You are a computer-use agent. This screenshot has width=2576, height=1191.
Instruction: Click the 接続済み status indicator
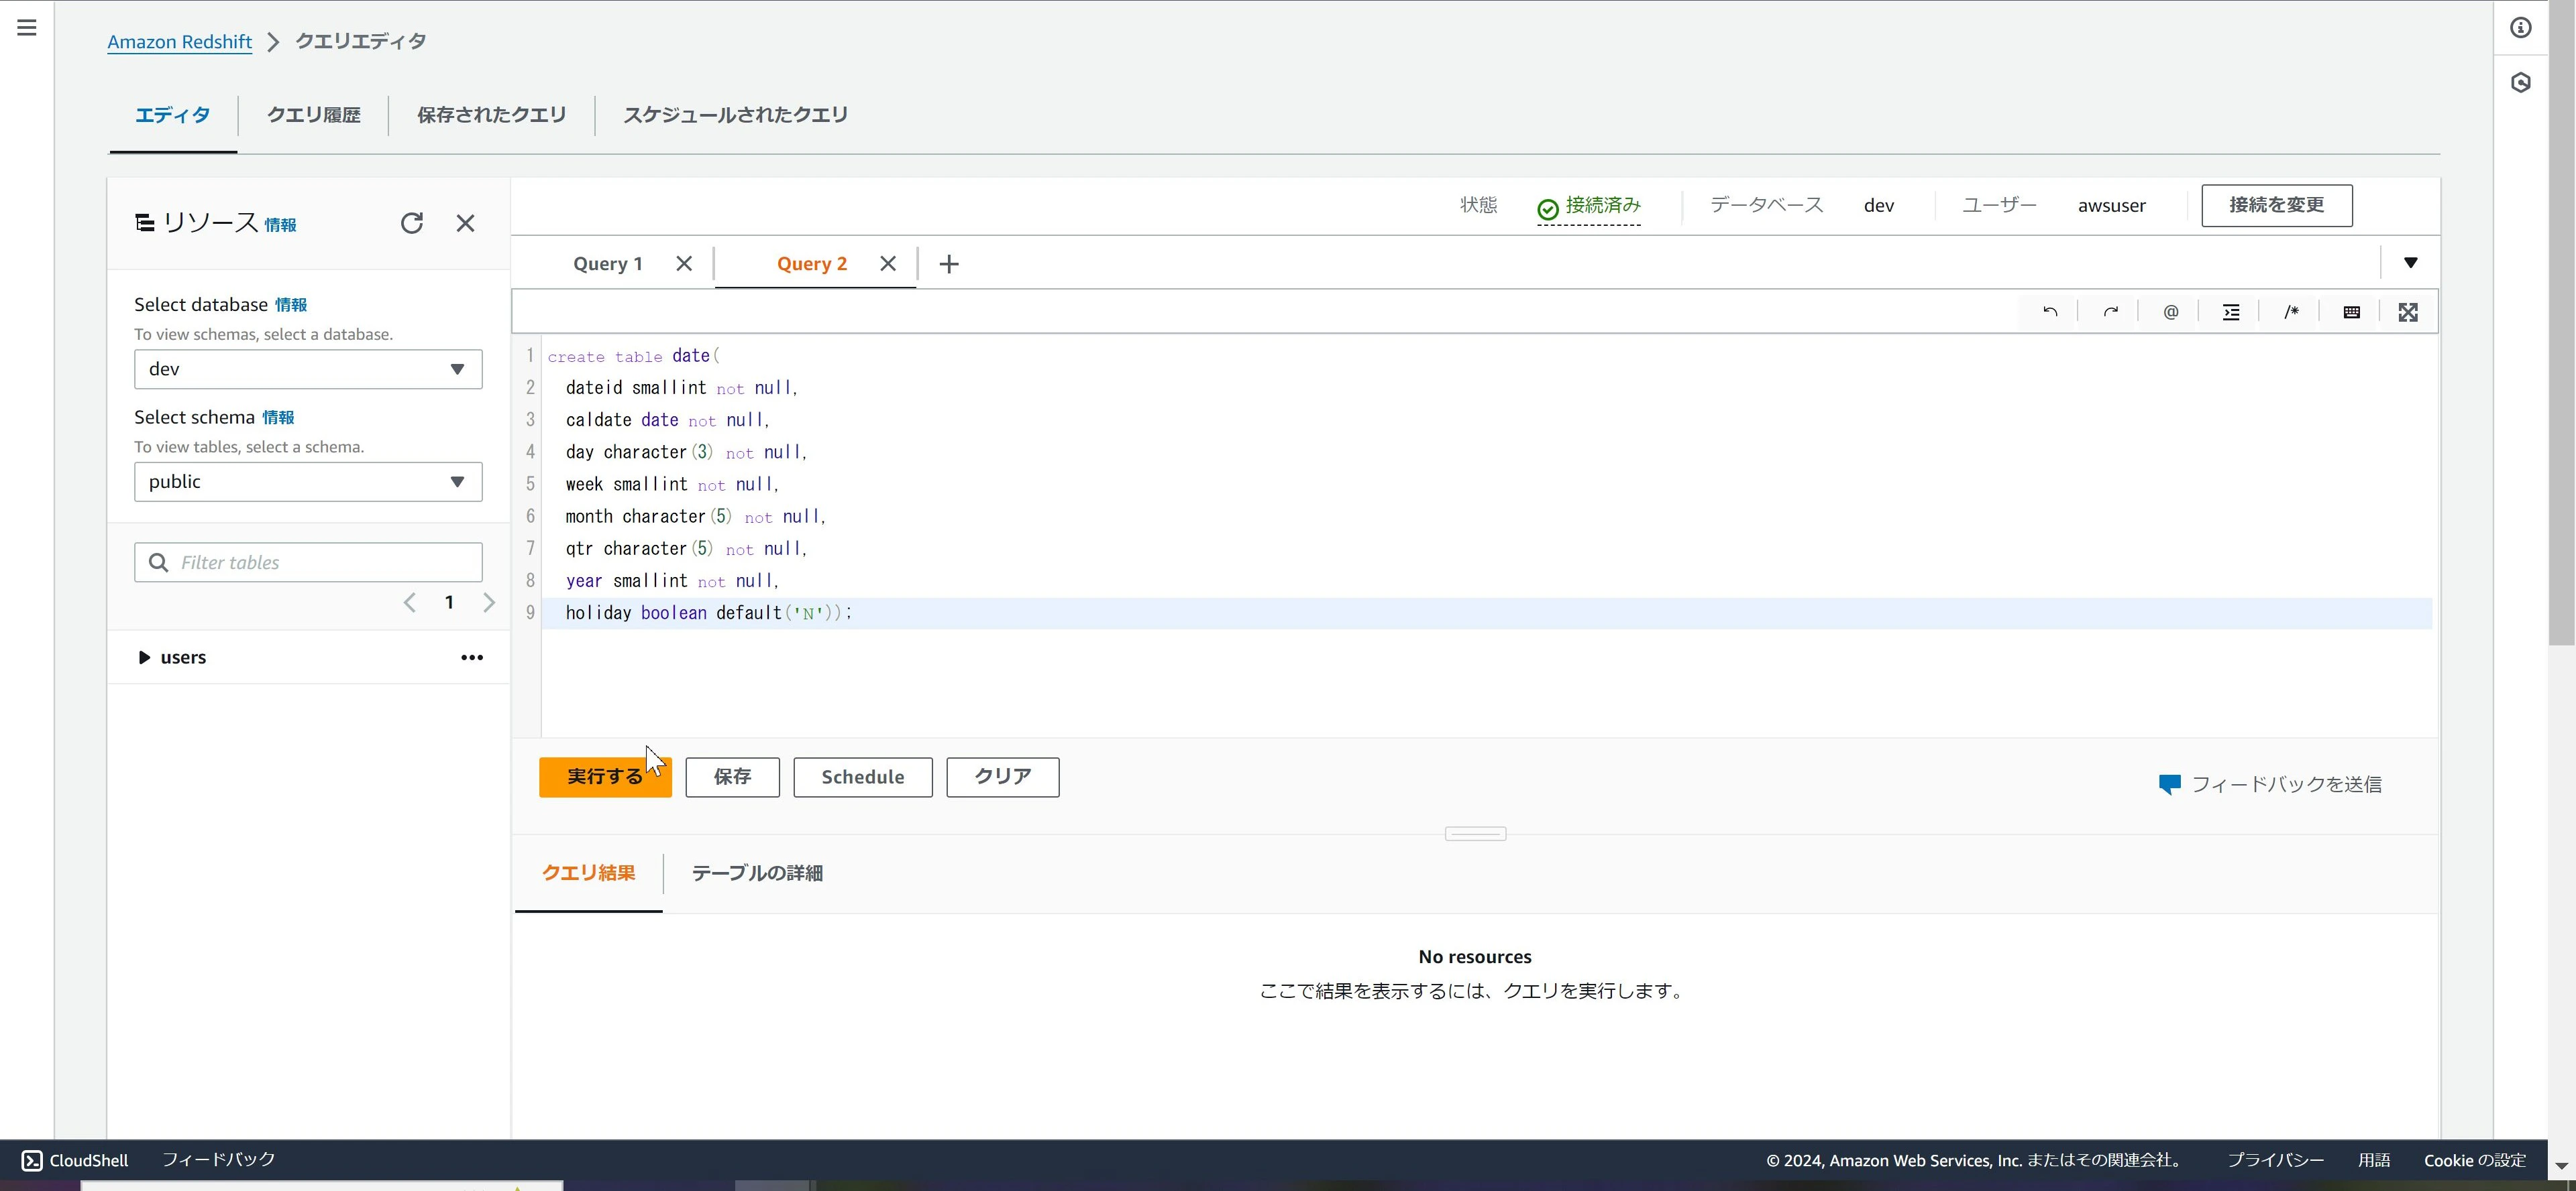(x=1589, y=206)
